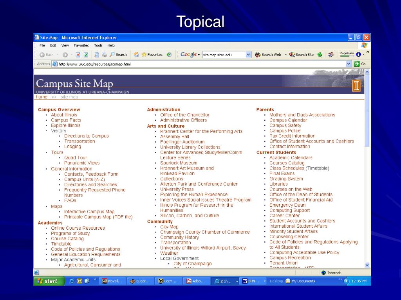Open the About Illinois link
The image size is (401, 300).
click(64, 115)
